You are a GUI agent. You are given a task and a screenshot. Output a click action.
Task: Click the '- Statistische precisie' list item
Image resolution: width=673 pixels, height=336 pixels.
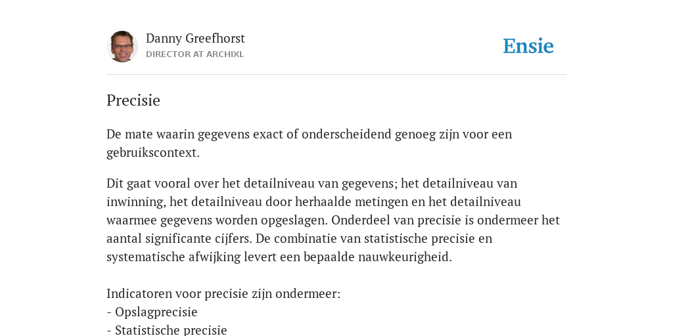click(x=166, y=331)
